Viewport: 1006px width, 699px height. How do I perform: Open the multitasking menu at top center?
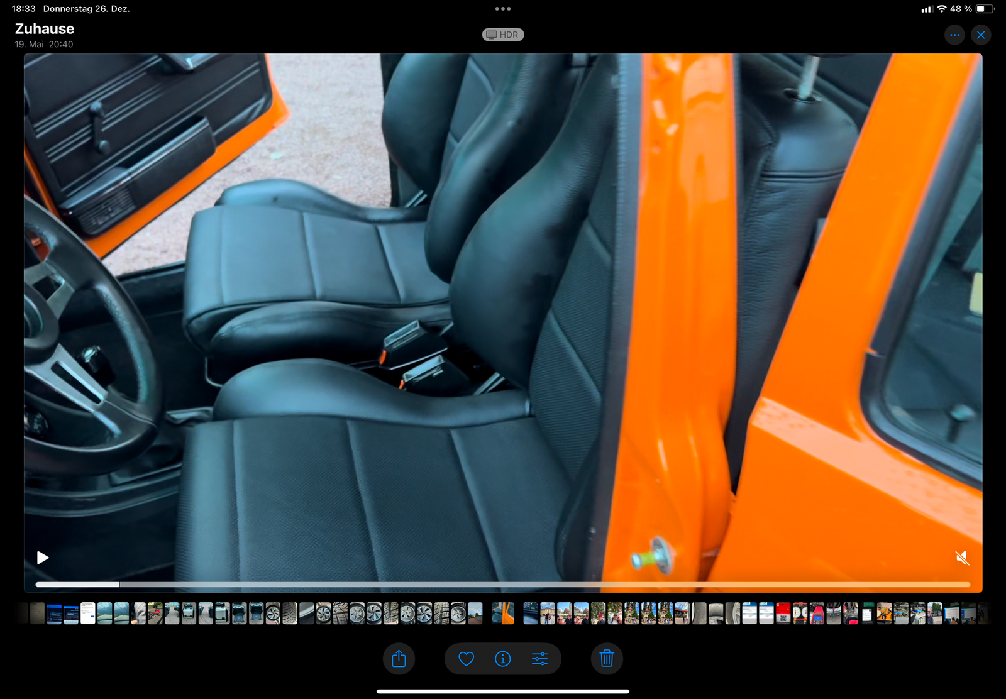click(503, 9)
